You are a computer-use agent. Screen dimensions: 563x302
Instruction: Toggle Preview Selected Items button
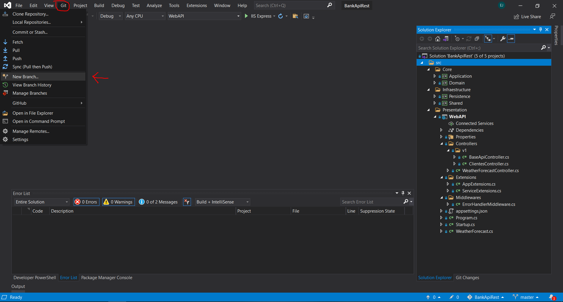point(511,39)
